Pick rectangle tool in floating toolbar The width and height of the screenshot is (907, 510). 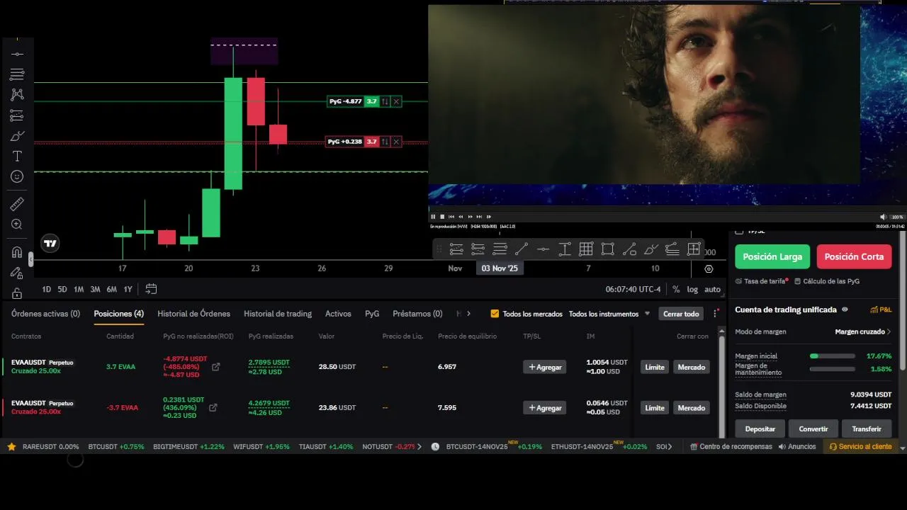[608, 249]
